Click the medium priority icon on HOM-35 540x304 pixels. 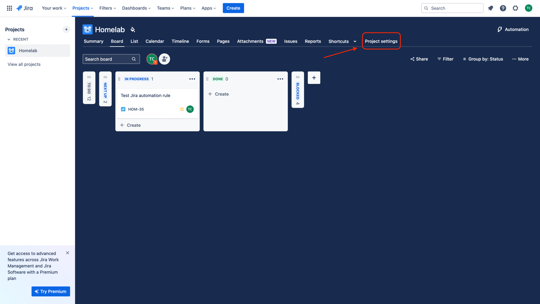182,109
